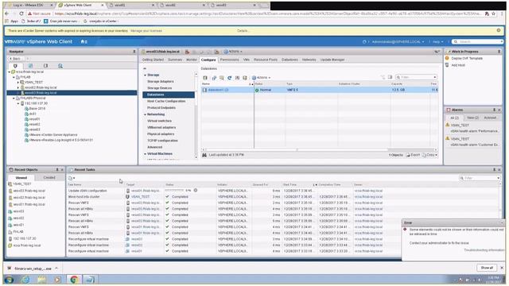Open Windows Media Player from the taskbar

point(57,279)
